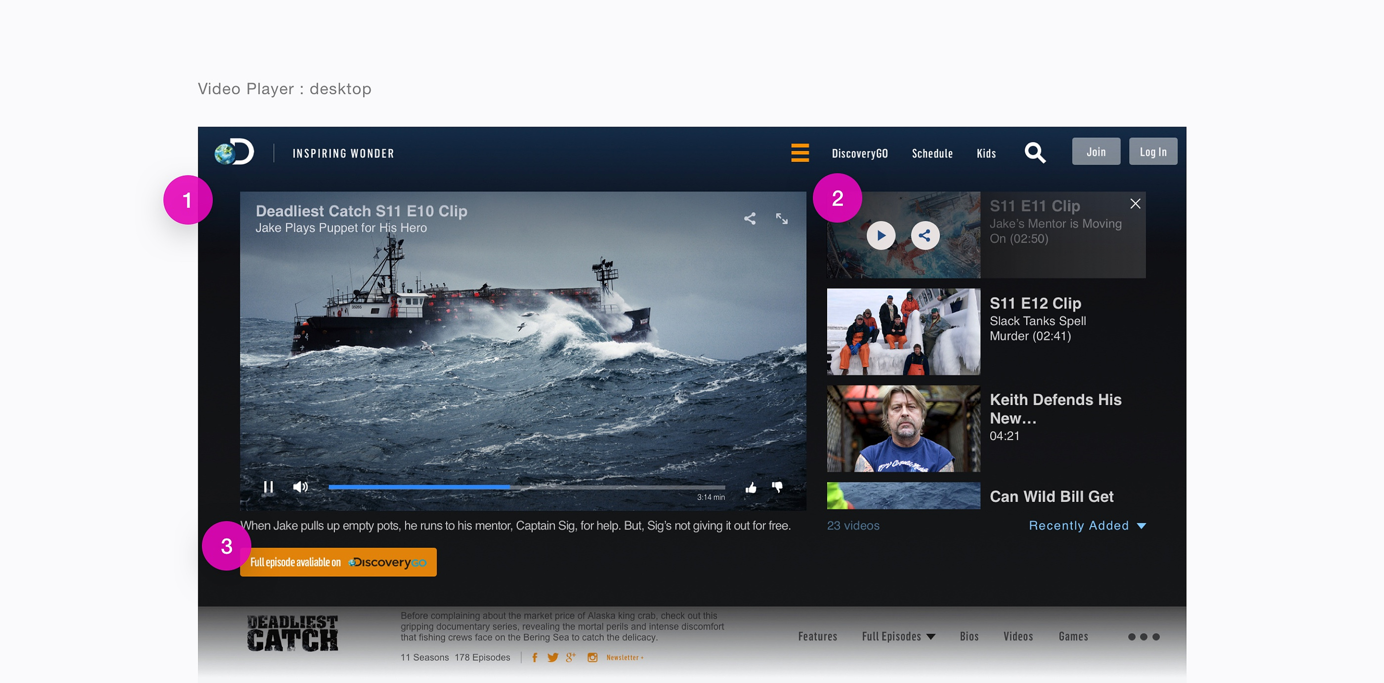1384x683 pixels.
Task: Pause the video playback
Action: [x=269, y=487]
